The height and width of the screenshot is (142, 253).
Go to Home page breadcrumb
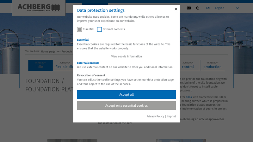(48, 51)
